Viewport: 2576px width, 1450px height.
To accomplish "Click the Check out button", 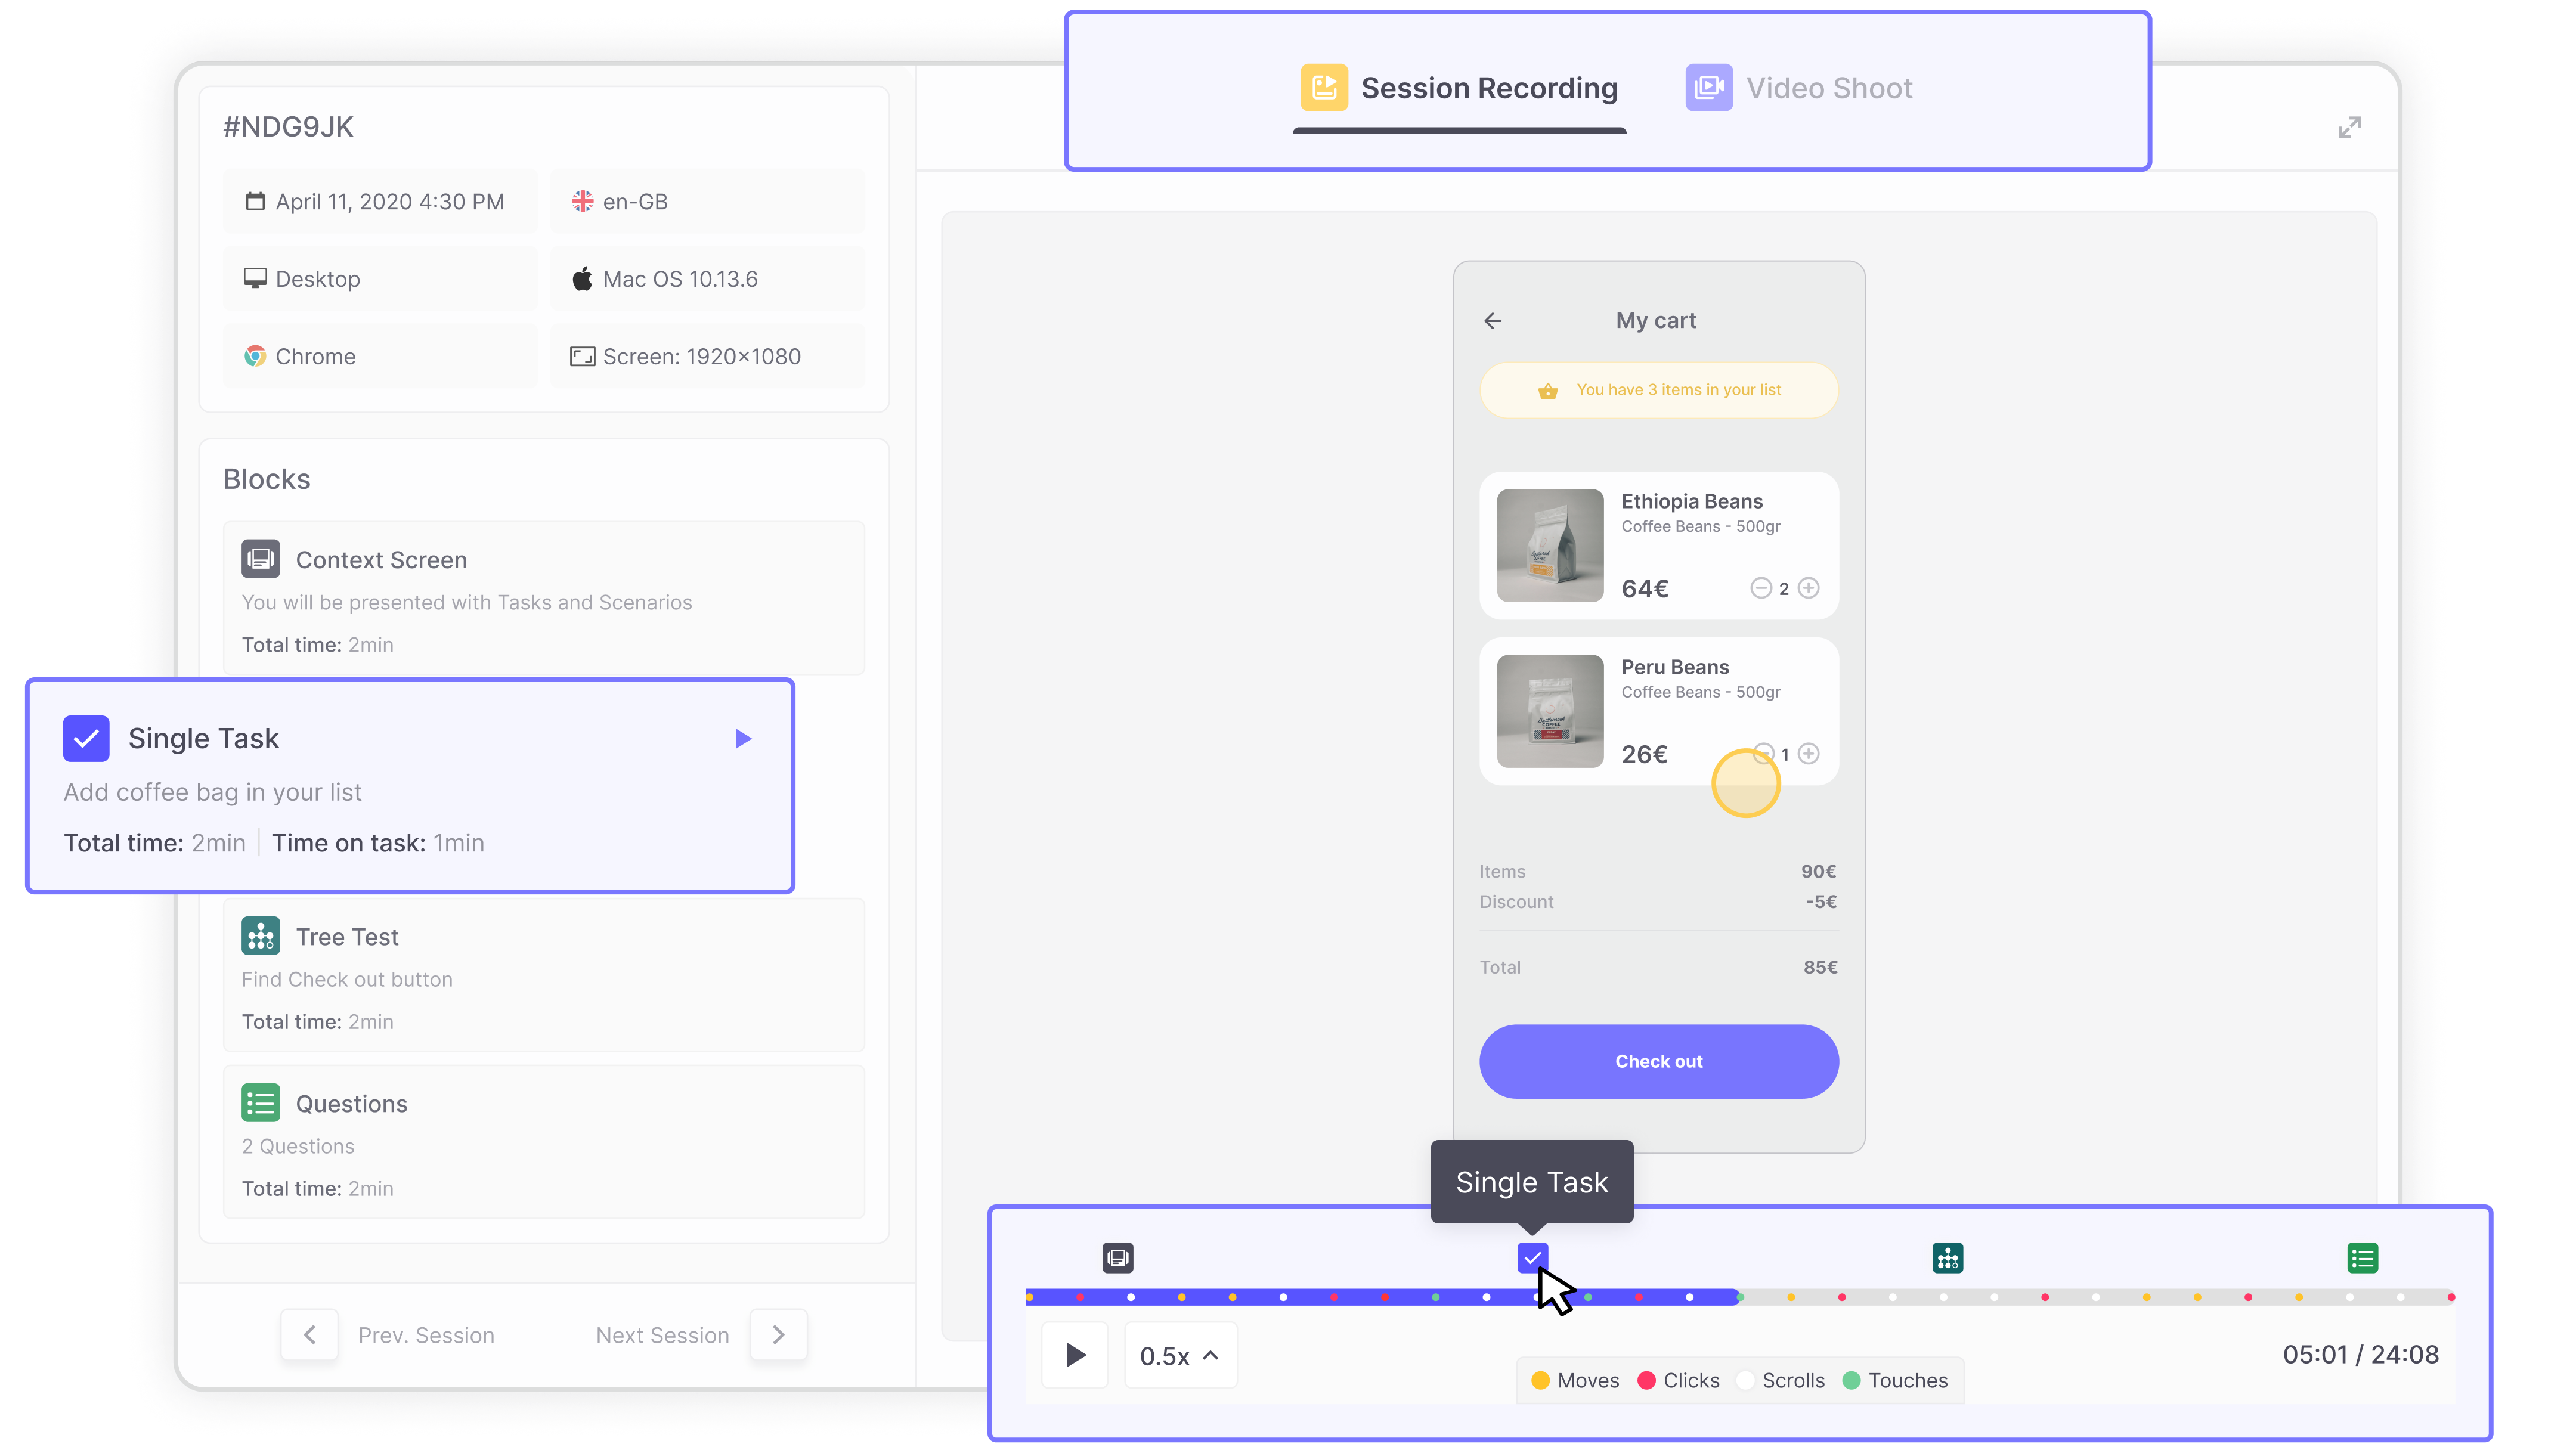I will coord(1659,1061).
